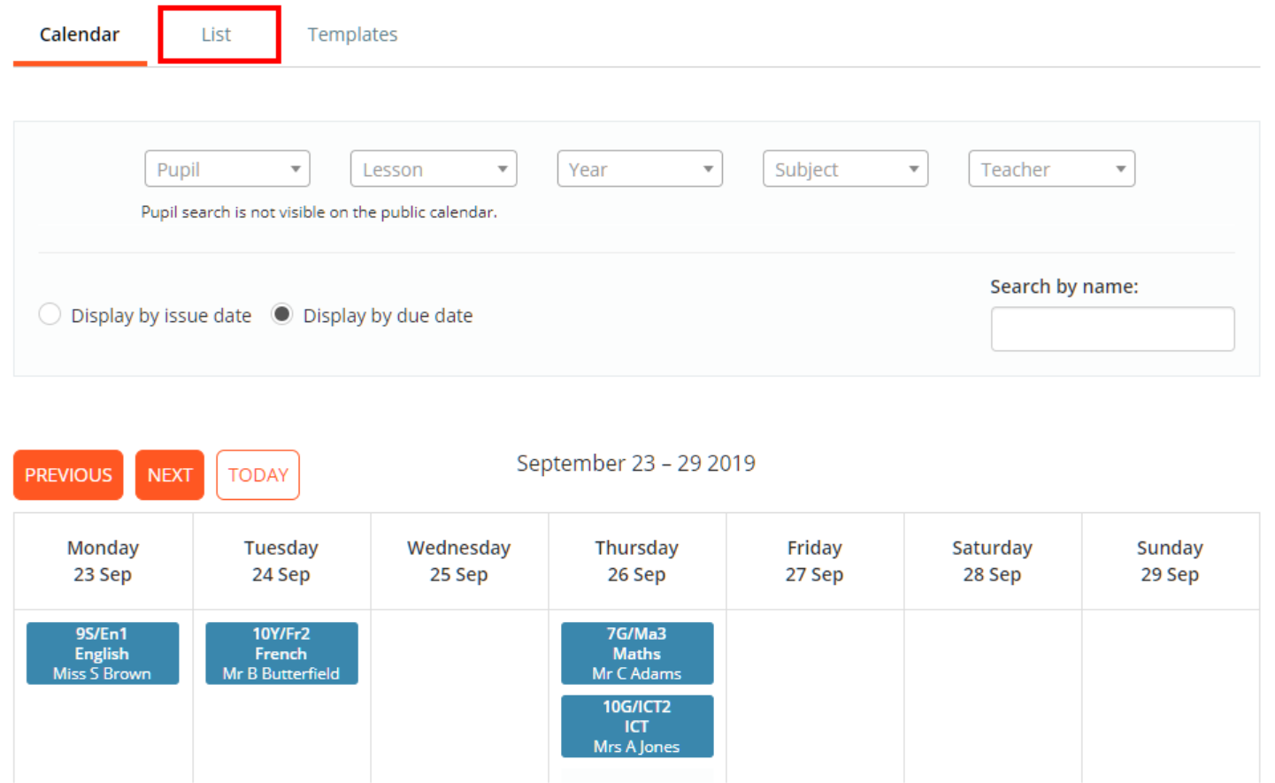Image resolution: width=1275 pixels, height=783 pixels.
Task: View the 10Y/Fr2 French homework details
Action: (281, 653)
